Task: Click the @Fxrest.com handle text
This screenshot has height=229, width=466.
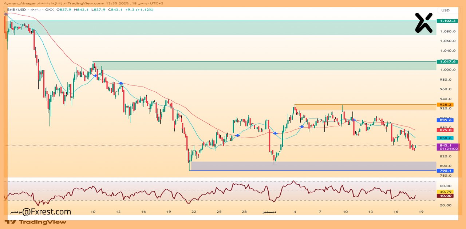Action: (x=47, y=212)
